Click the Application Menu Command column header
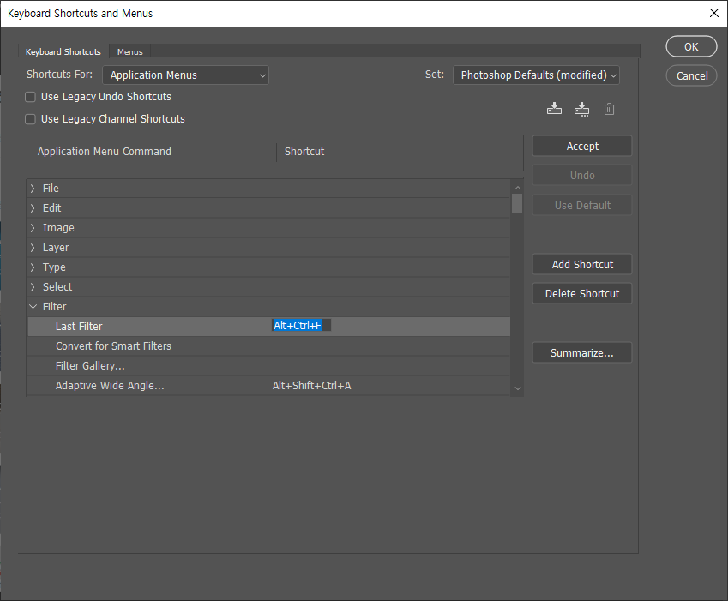The image size is (728, 601). 105,151
